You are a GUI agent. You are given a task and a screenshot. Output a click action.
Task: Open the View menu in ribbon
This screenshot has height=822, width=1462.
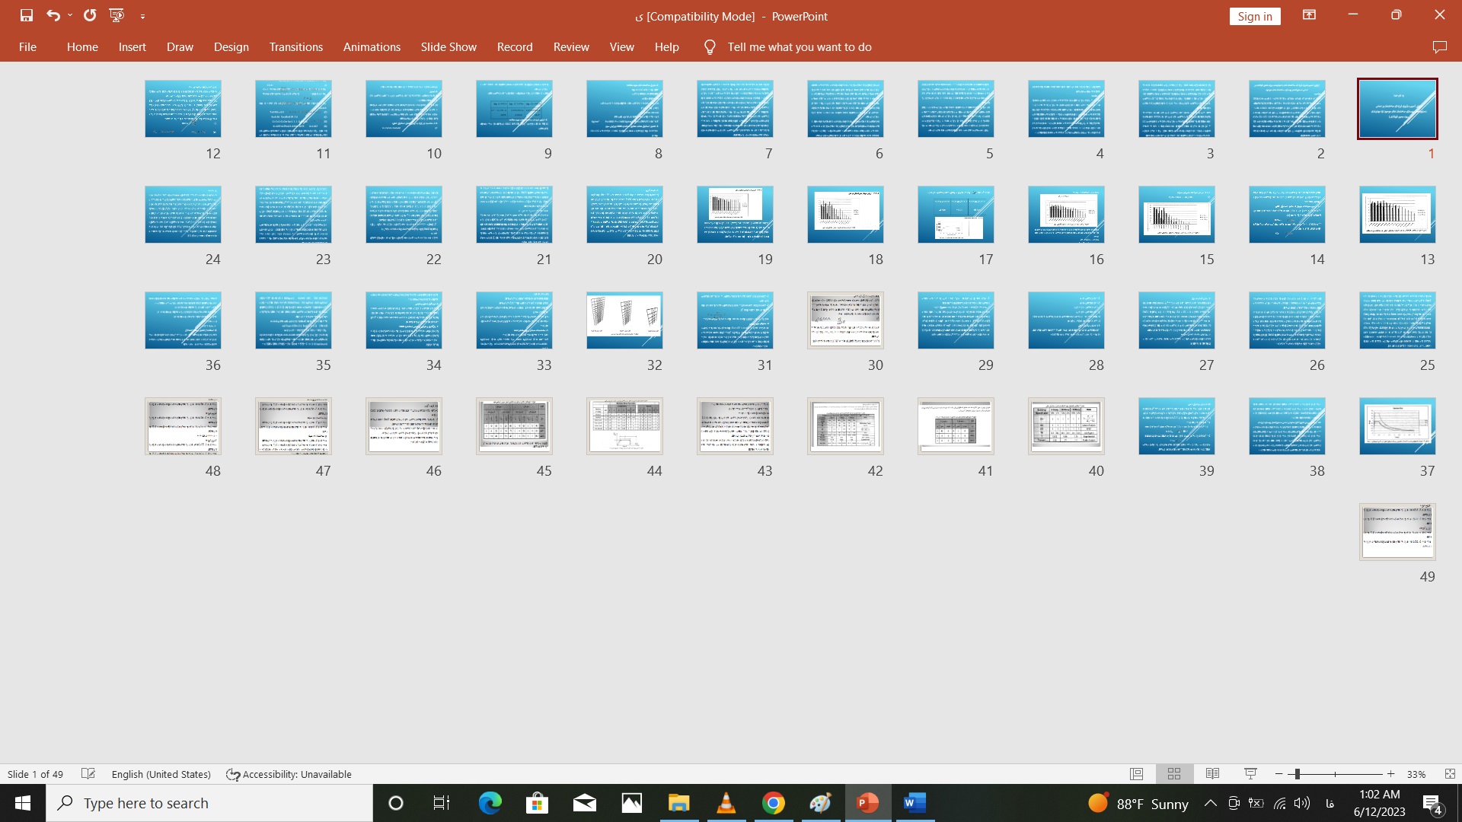621,47
